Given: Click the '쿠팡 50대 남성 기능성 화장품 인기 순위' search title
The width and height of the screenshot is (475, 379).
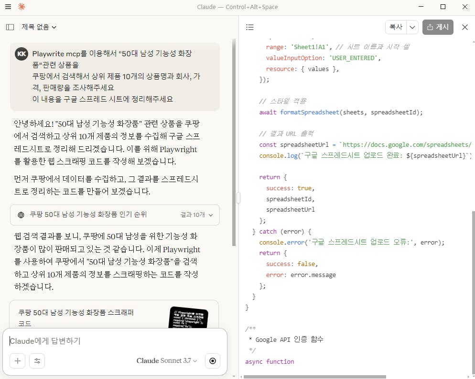Looking at the screenshot, I should [x=88, y=215].
